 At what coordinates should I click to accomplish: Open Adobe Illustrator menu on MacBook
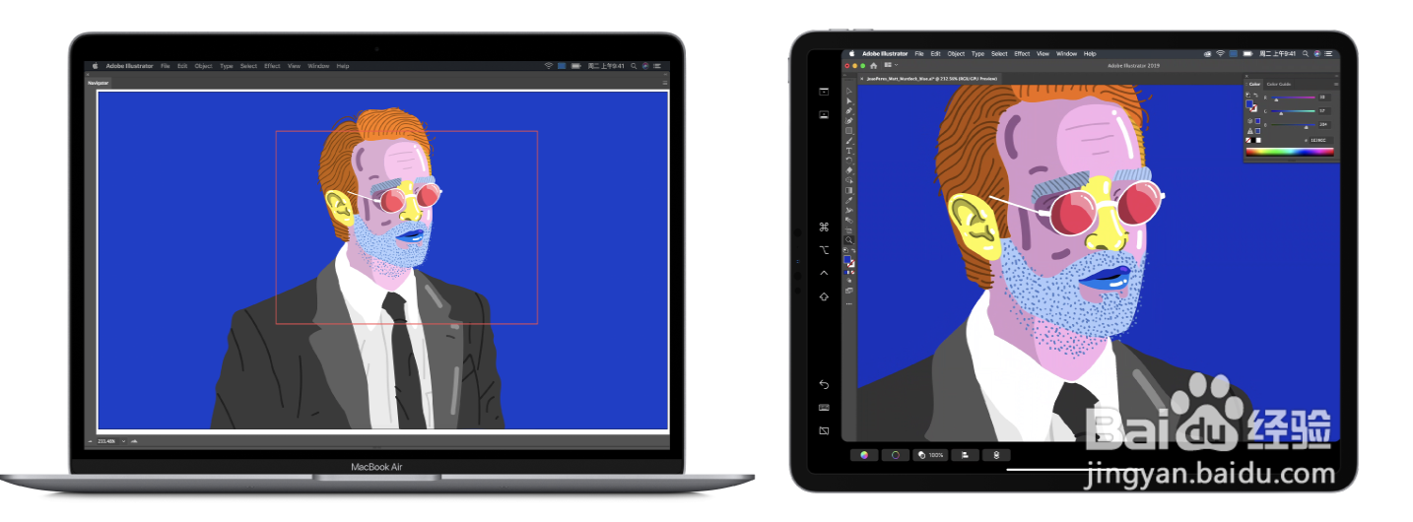(129, 66)
